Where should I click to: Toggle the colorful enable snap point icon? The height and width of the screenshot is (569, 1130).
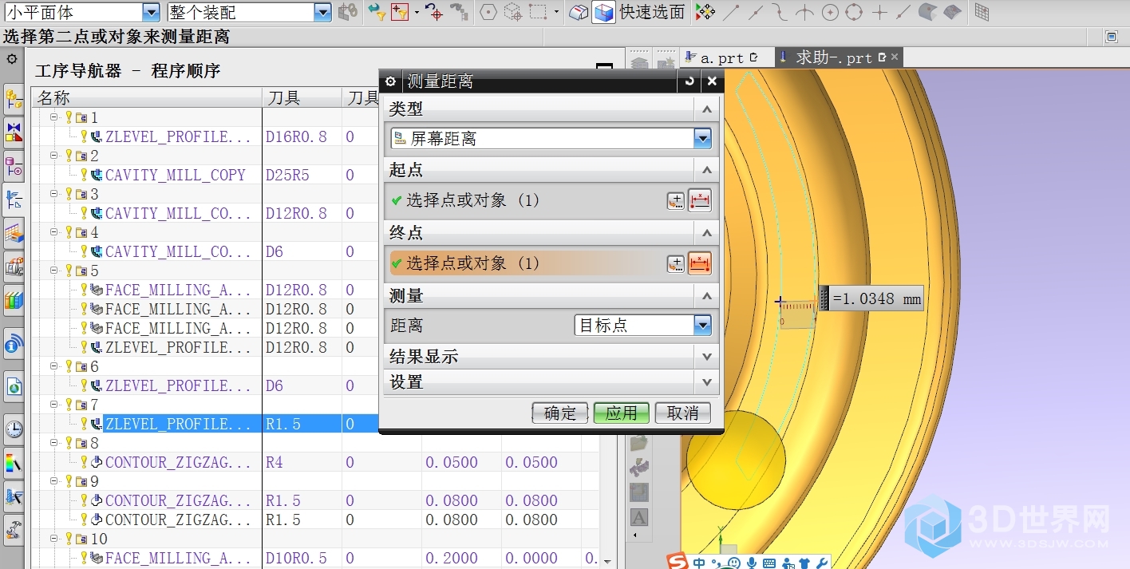point(704,12)
